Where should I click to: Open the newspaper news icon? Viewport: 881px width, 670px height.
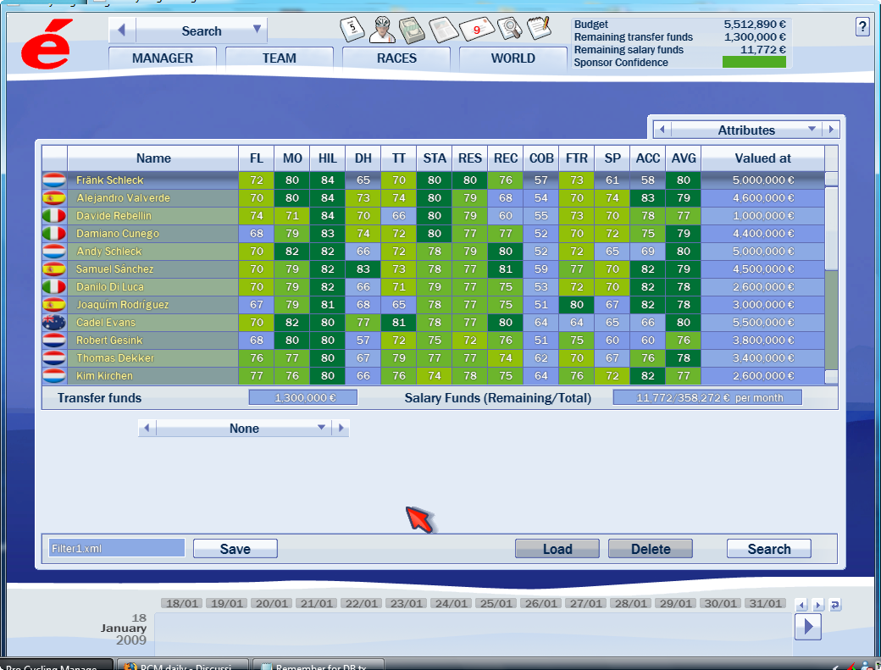(x=443, y=30)
